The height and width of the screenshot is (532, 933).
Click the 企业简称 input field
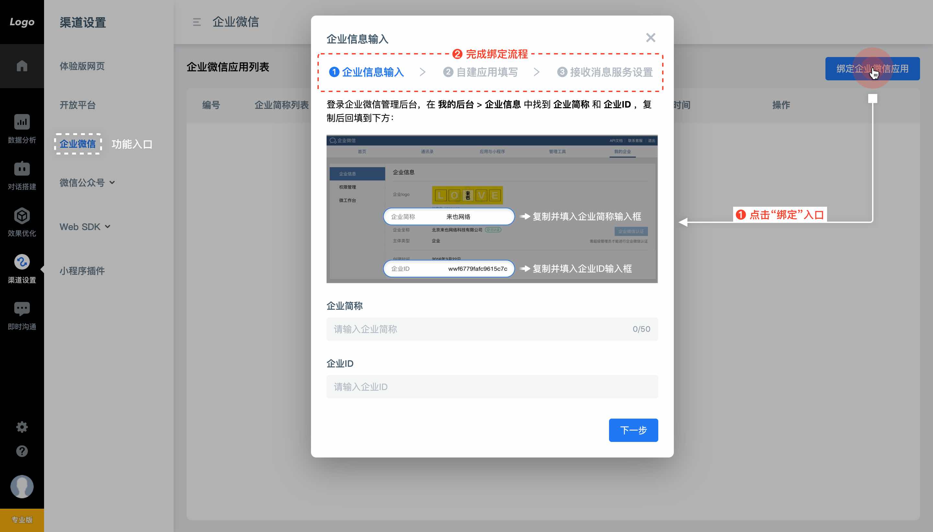pyautogui.click(x=492, y=329)
